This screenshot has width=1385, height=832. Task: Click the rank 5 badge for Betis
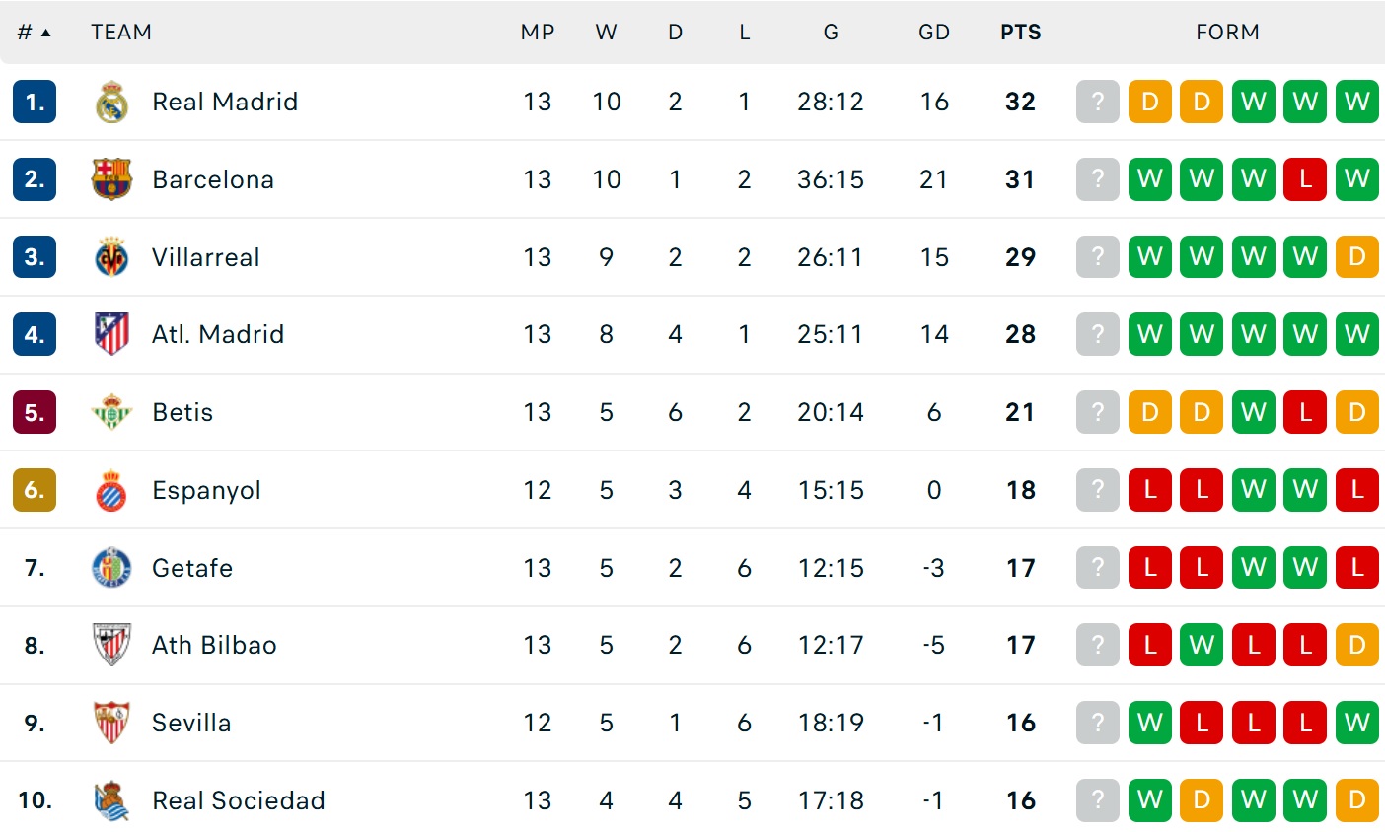(35, 412)
